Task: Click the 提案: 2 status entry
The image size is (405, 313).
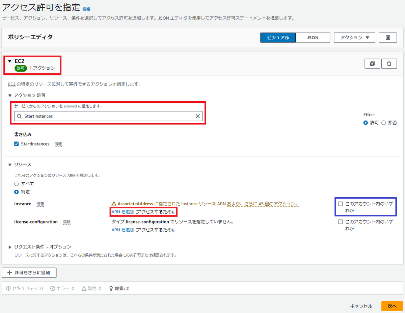Action: [x=119, y=288]
